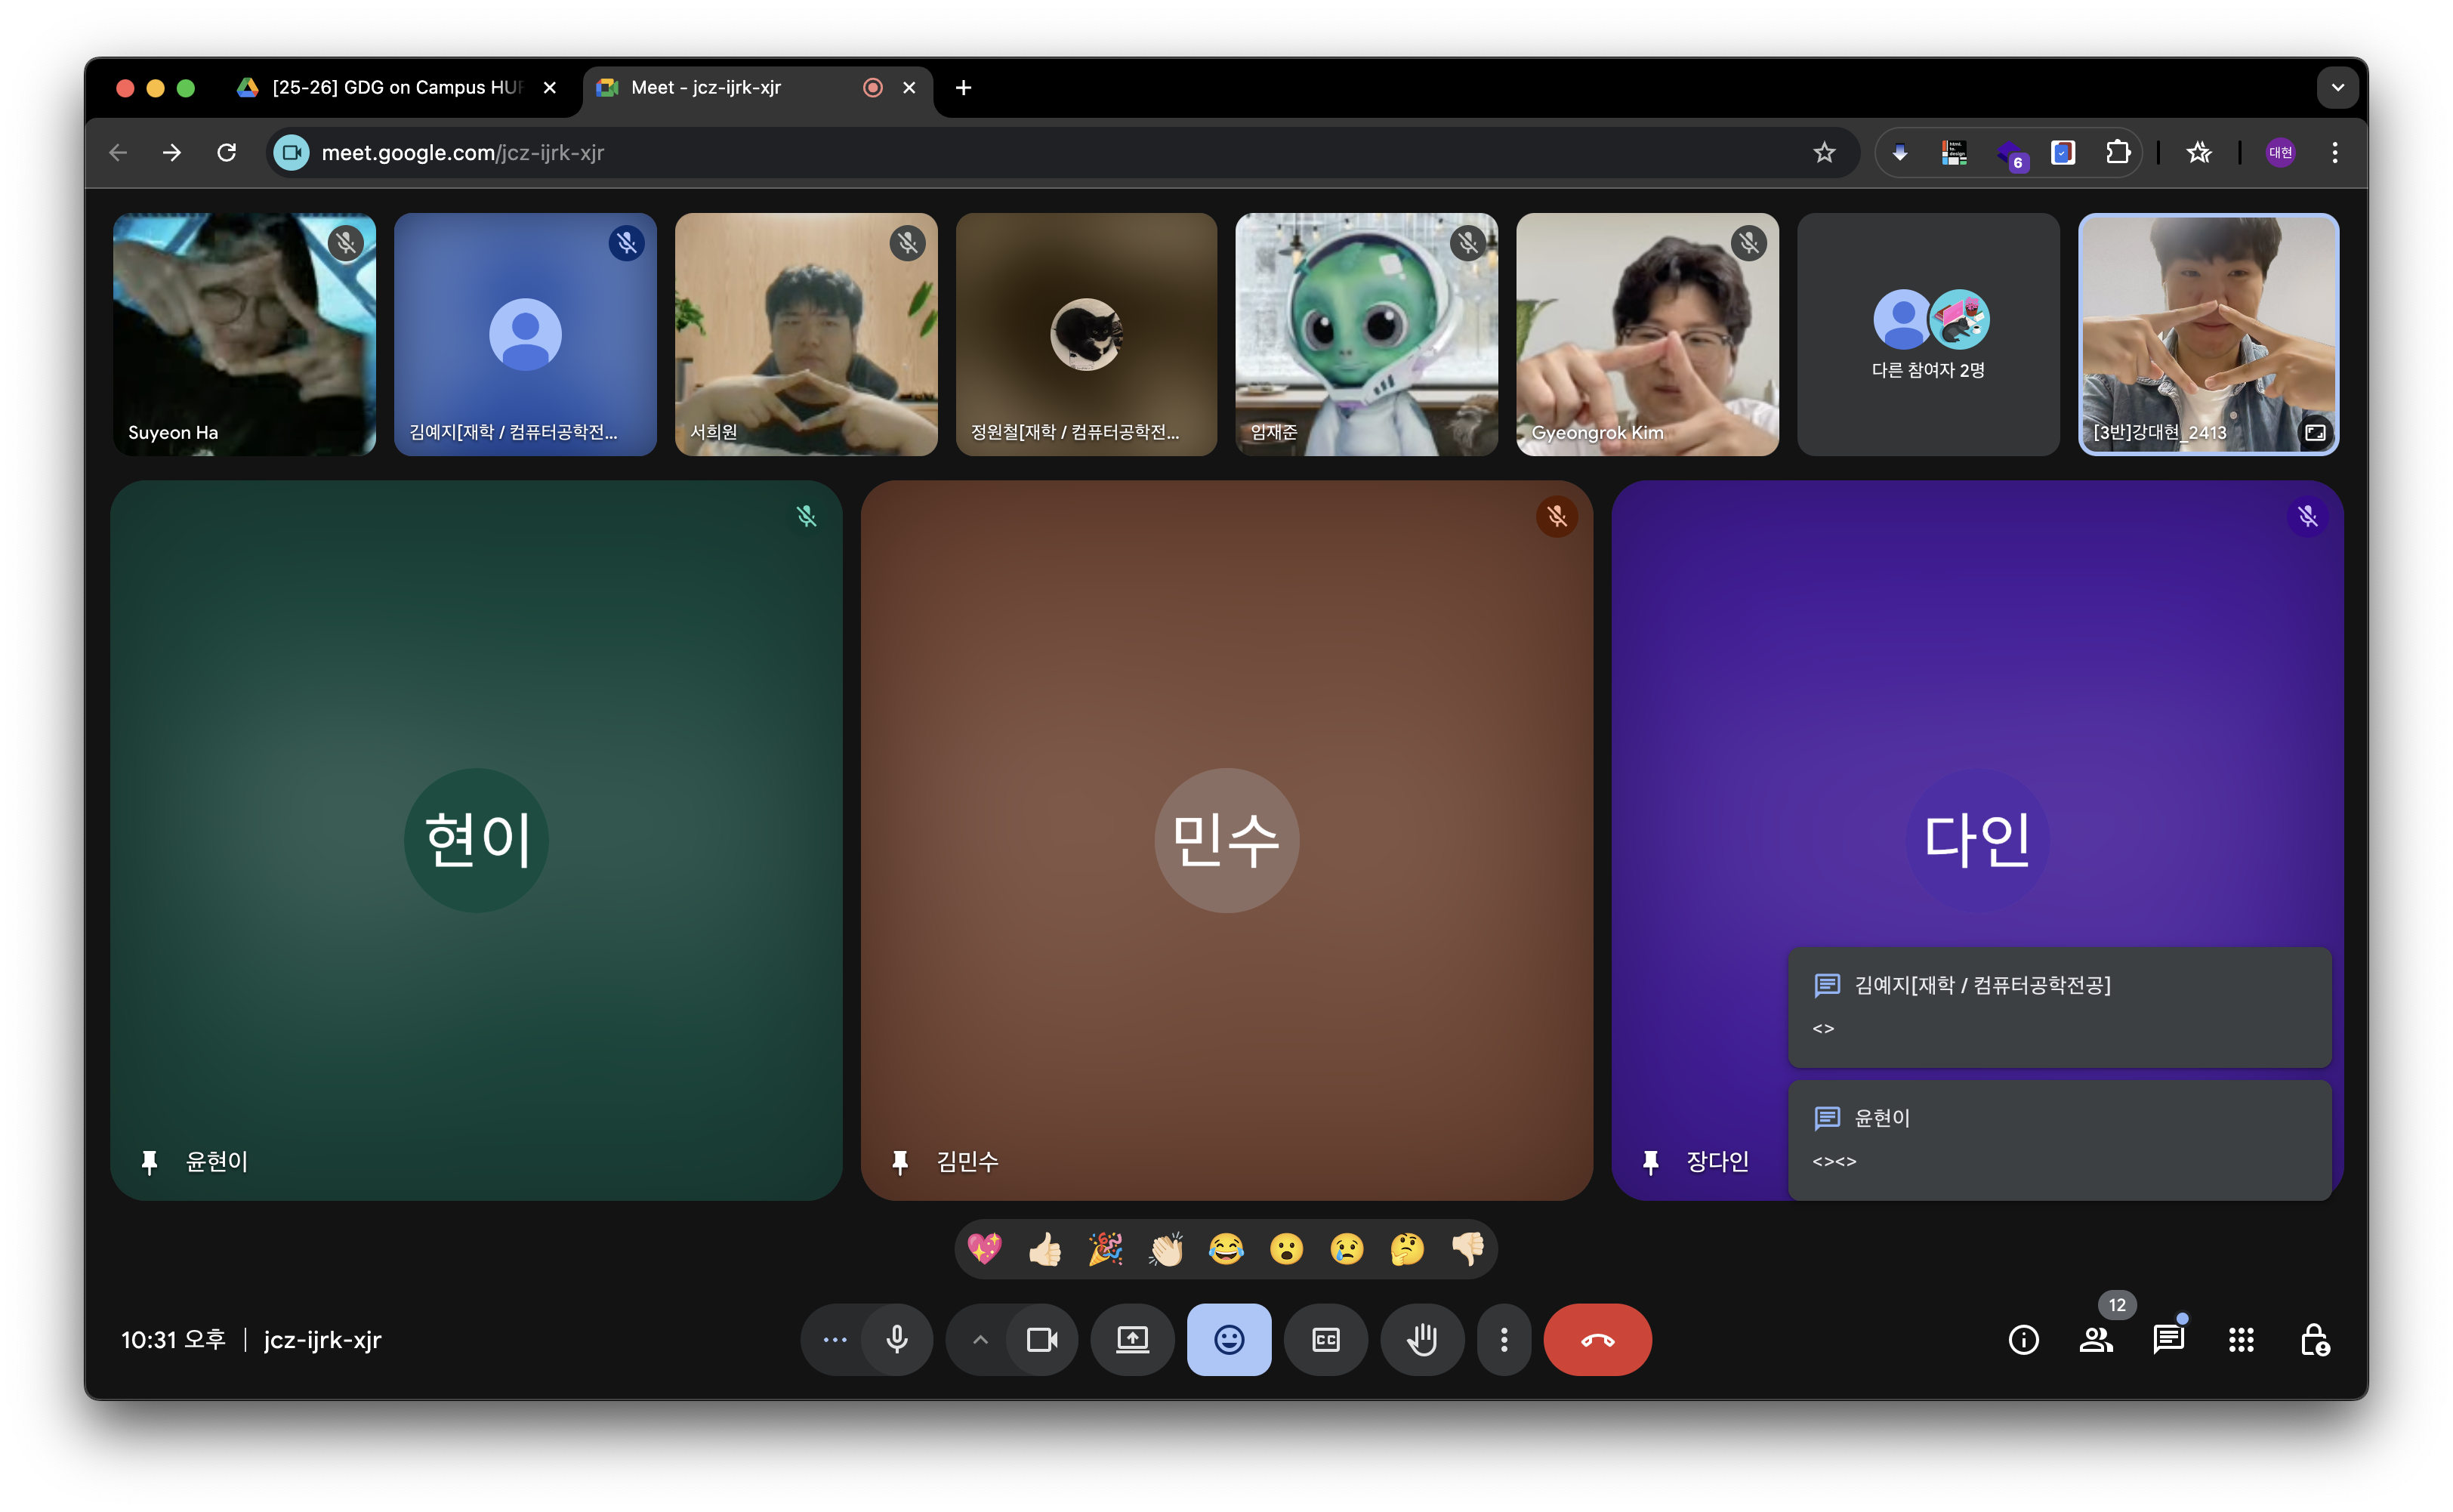Open chat notification from 윤현이
The height and width of the screenshot is (1512, 2453).
click(2059, 1139)
